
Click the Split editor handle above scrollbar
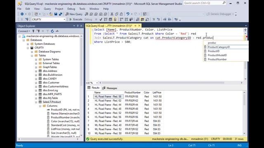coord(245,30)
